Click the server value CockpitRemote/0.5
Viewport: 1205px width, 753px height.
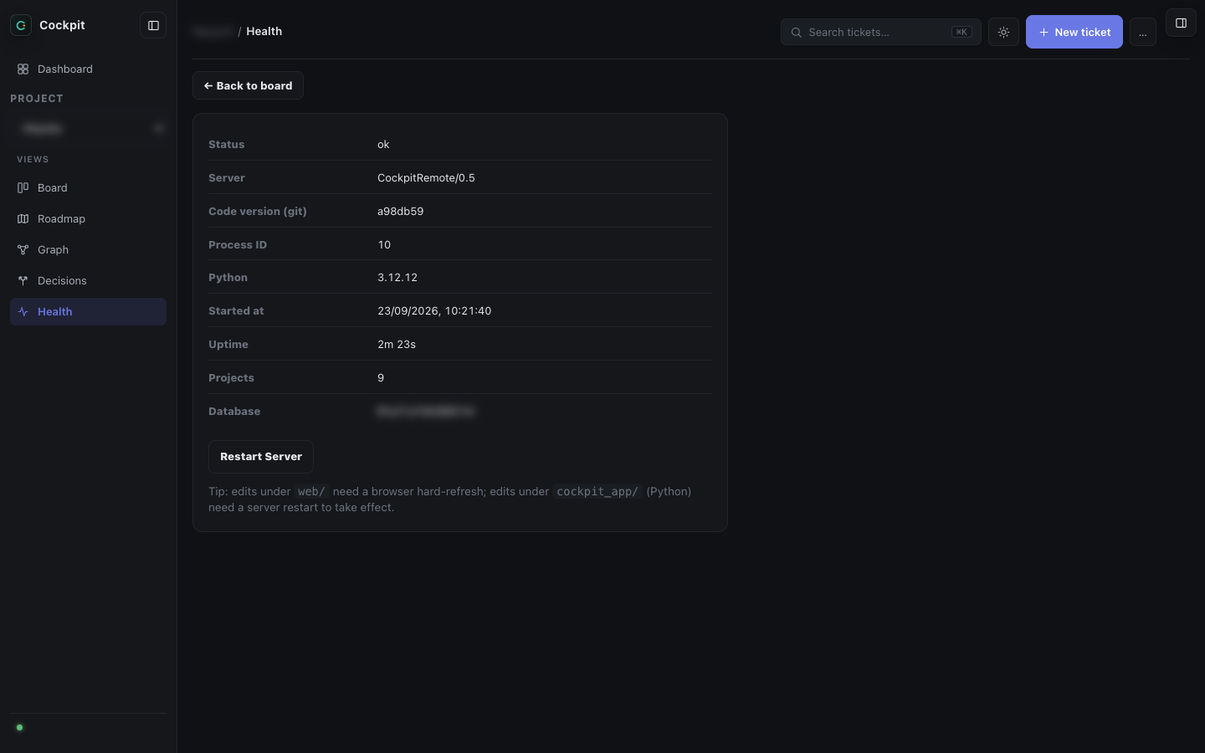coord(426,177)
